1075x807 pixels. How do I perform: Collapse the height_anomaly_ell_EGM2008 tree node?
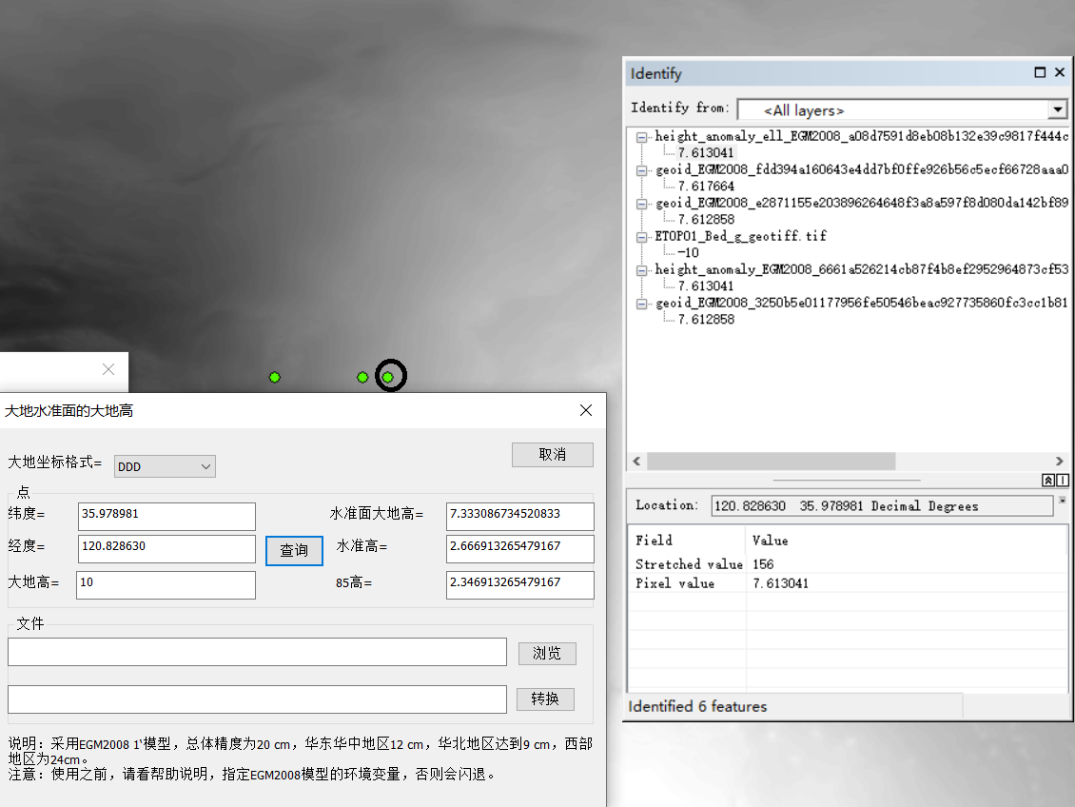[x=642, y=137]
